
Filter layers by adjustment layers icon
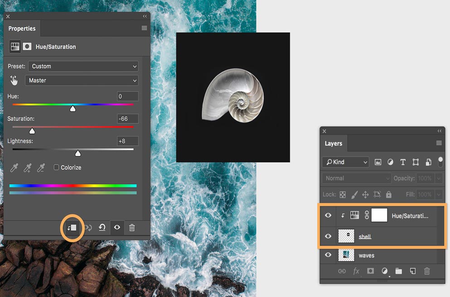[390, 162]
